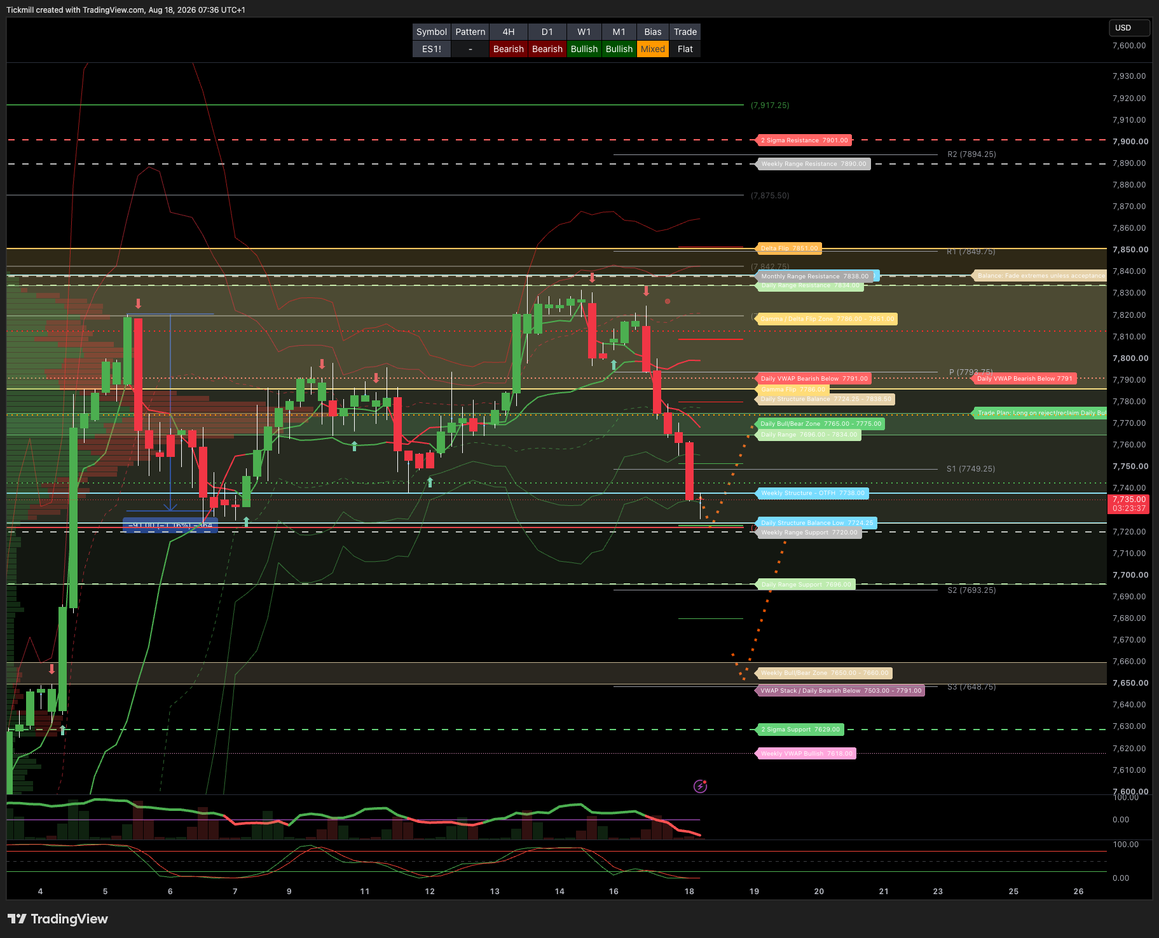The height and width of the screenshot is (938, 1159).
Task: Click the current price tag 7,735.00
Action: coord(1129,504)
